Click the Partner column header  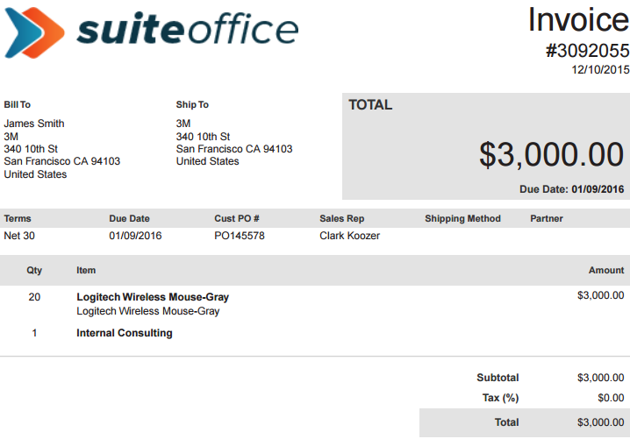coord(547,218)
